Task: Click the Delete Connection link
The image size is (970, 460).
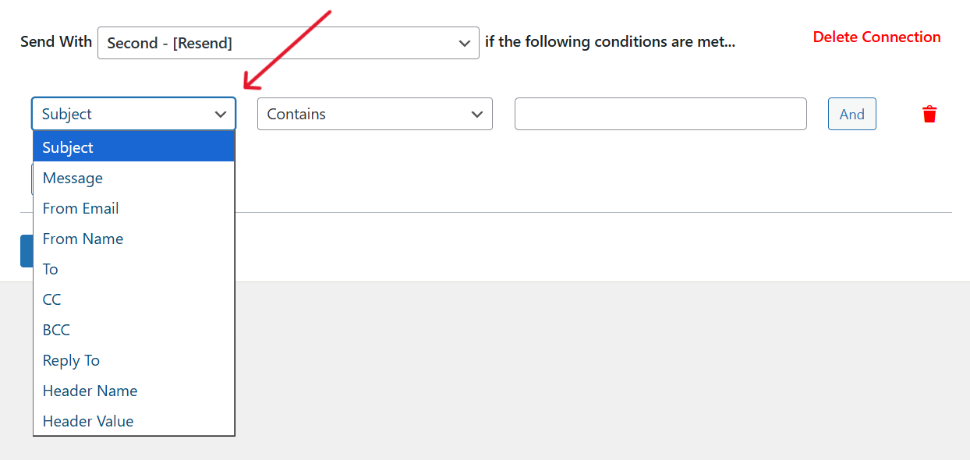Action: point(876,37)
